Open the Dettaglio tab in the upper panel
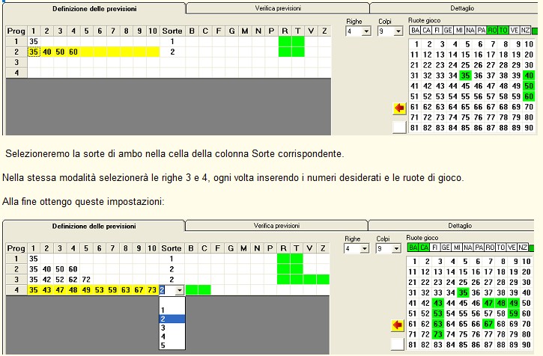This screenshot has height=356, width=543. tap(460, 8)
